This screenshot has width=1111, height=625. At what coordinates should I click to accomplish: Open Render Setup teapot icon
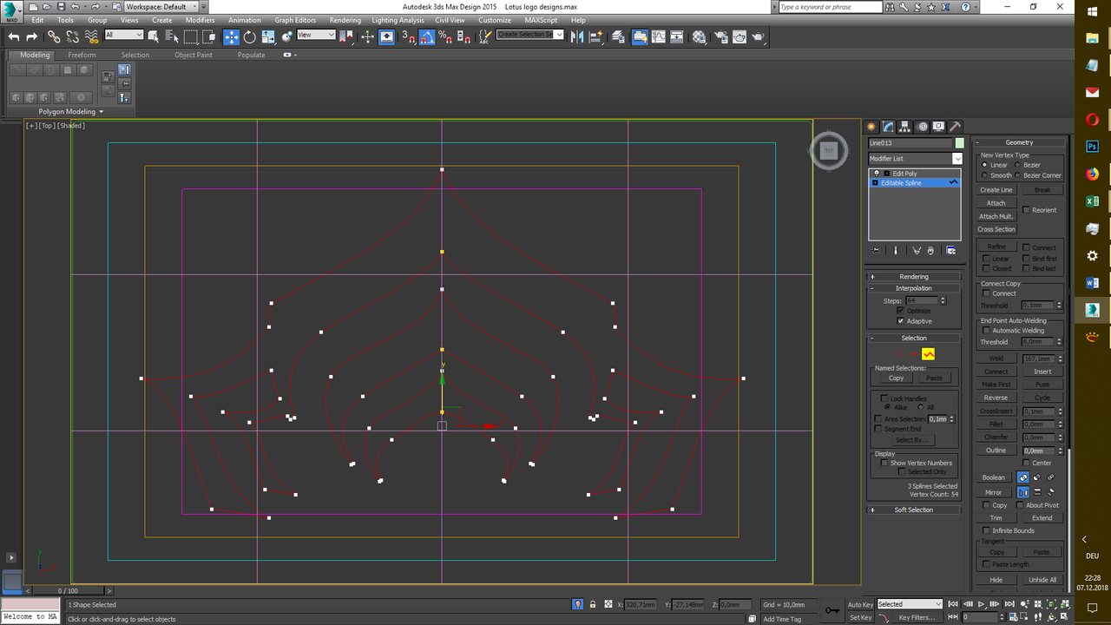pos(720,36)
